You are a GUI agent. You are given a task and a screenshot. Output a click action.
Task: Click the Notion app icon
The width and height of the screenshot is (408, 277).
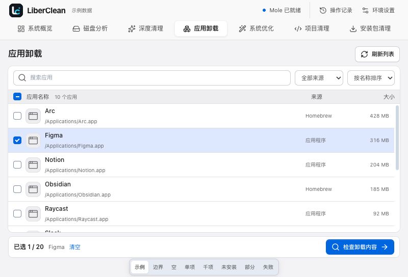33,165
